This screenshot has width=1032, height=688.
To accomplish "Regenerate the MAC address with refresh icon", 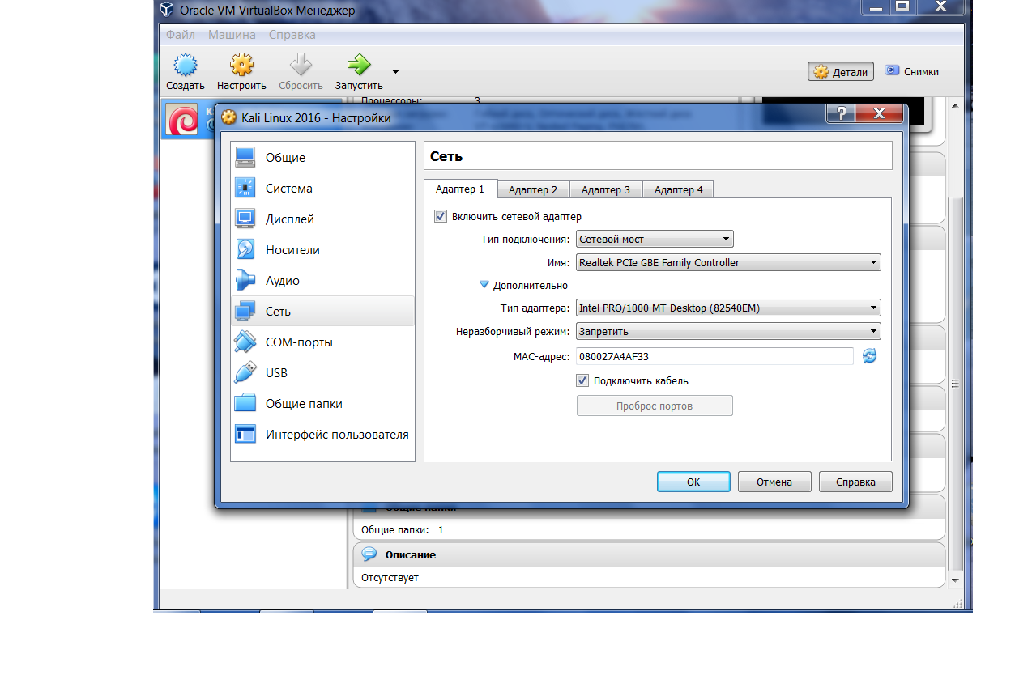I will [869, 356].
